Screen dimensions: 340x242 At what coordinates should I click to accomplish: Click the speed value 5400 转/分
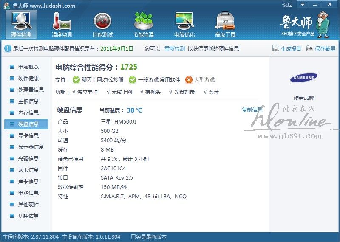(113, 141)
